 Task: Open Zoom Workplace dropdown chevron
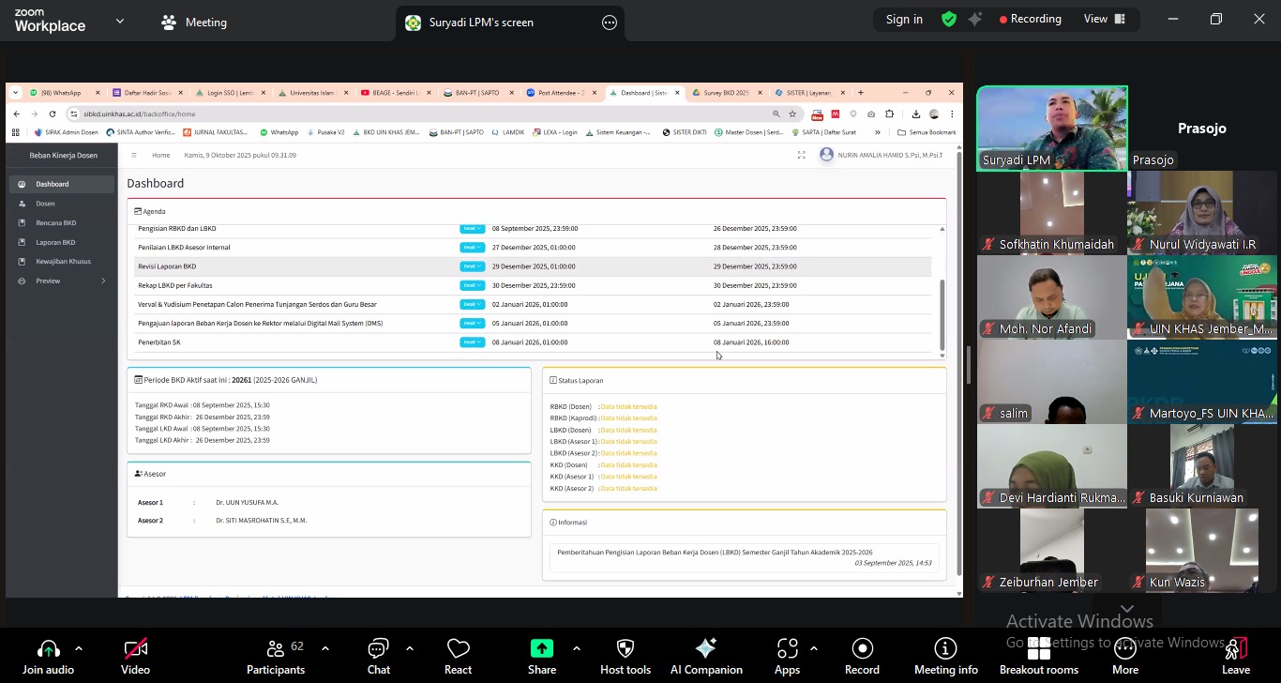(119, 21)
